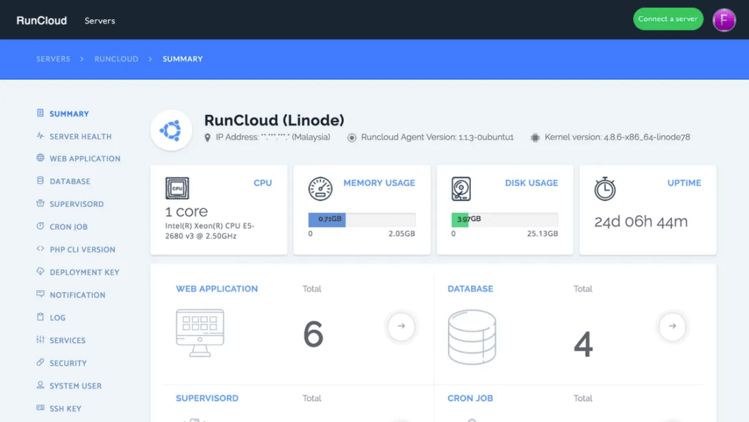Click the Summary sidebar document icon
Viewport: 749px width, 422px height.
tap(40, 113)
